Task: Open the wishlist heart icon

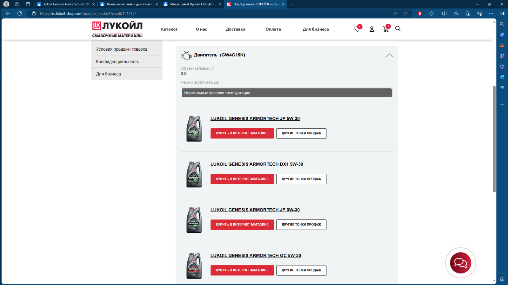Action: [357, 29]
